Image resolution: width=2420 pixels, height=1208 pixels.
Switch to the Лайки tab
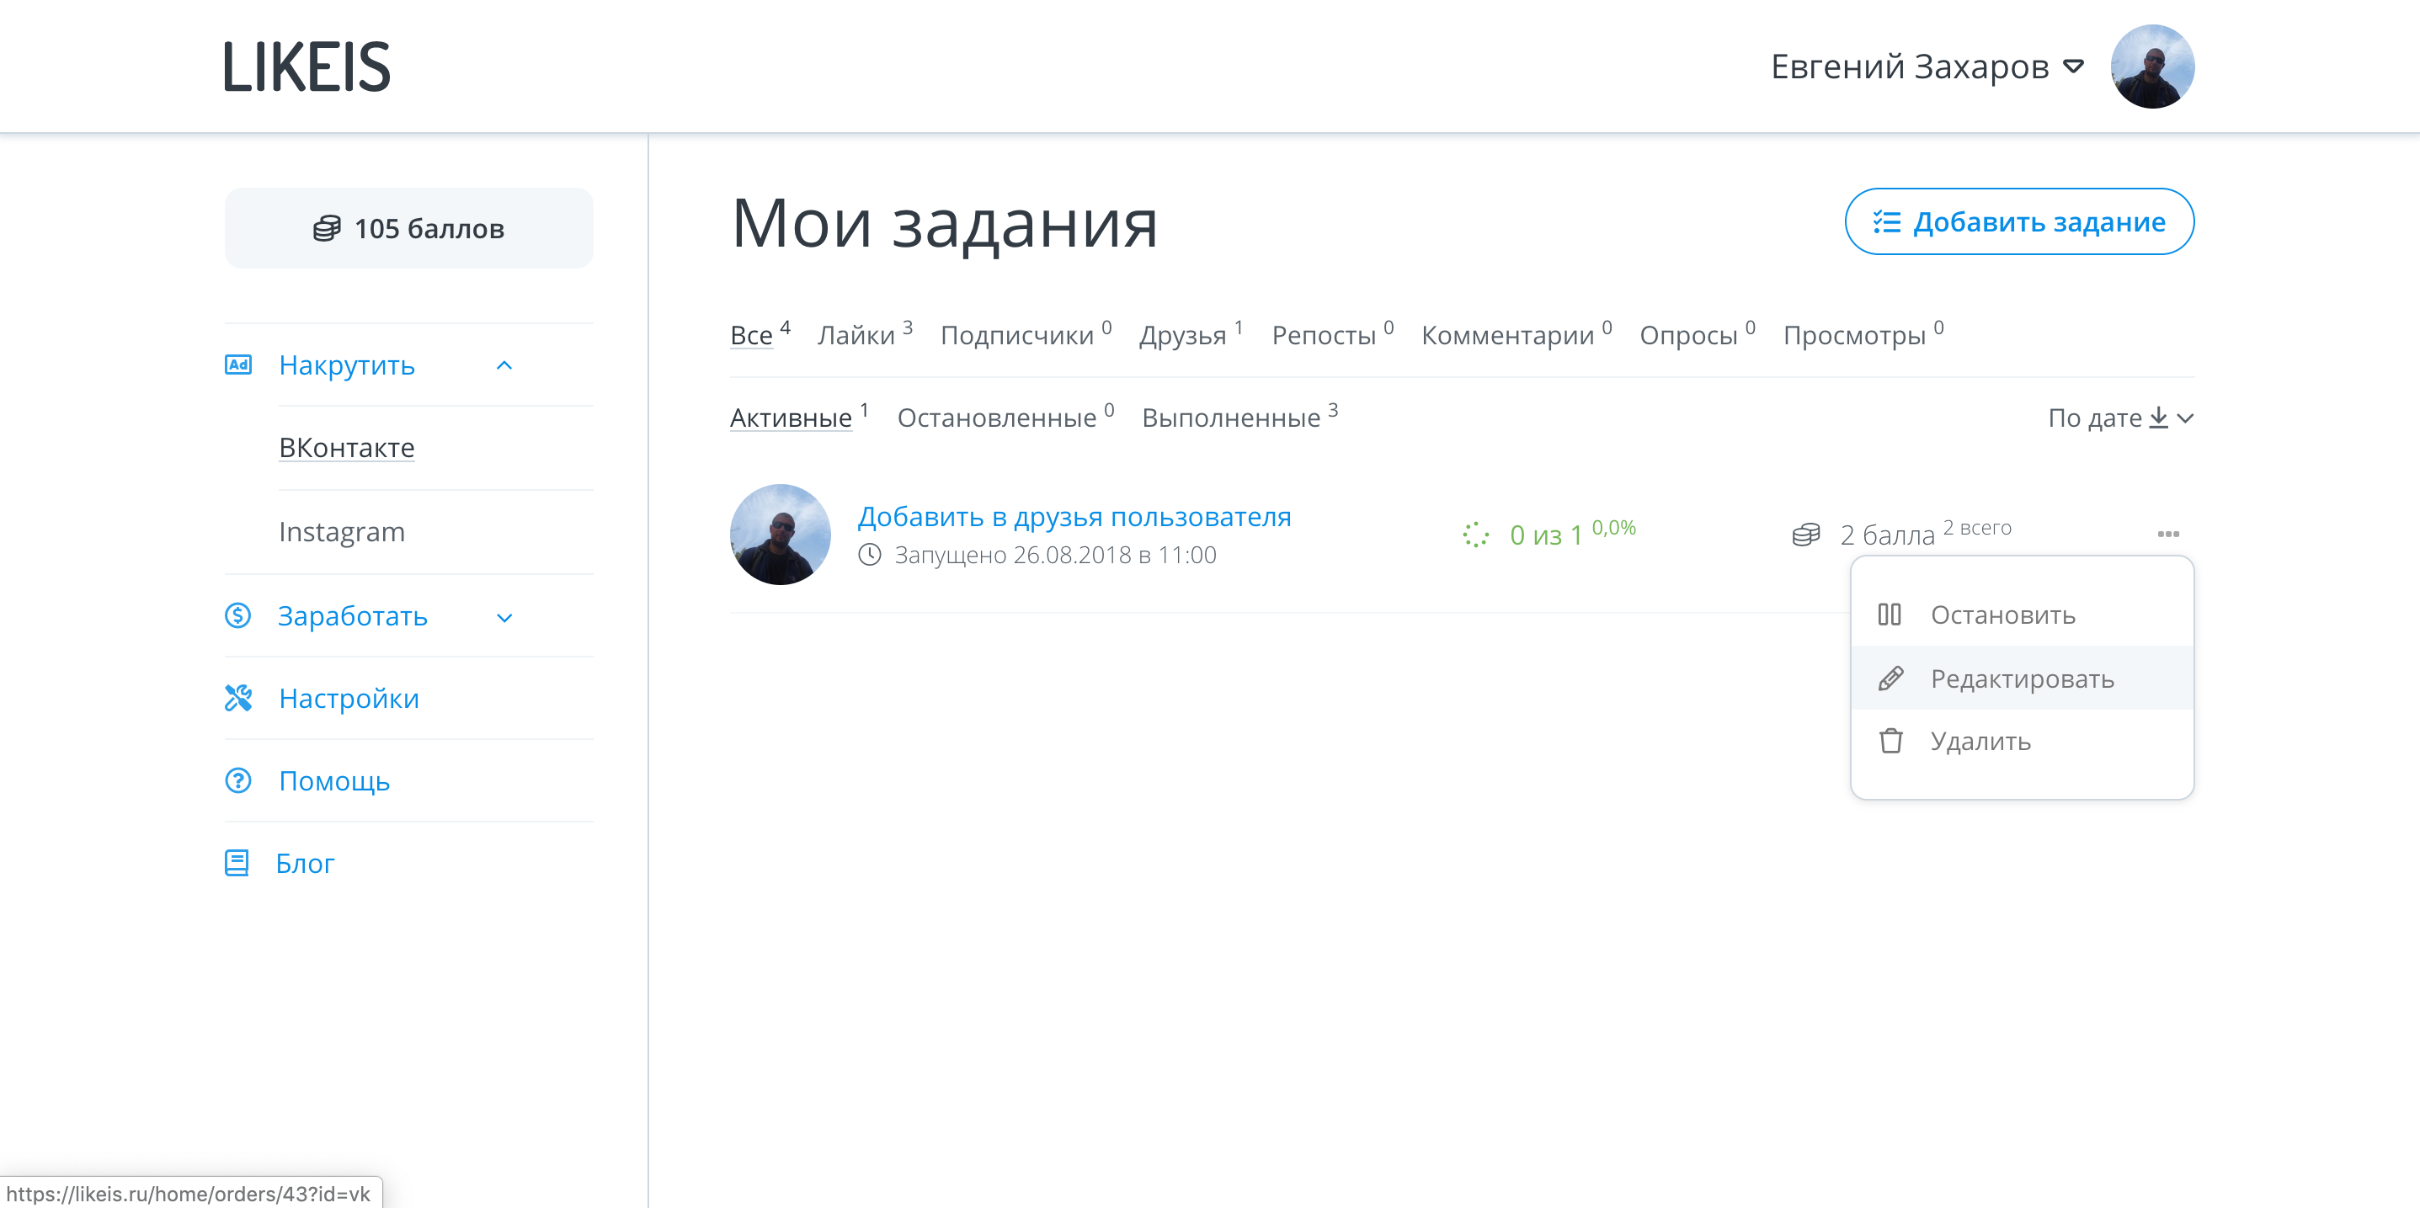[856, 335]
